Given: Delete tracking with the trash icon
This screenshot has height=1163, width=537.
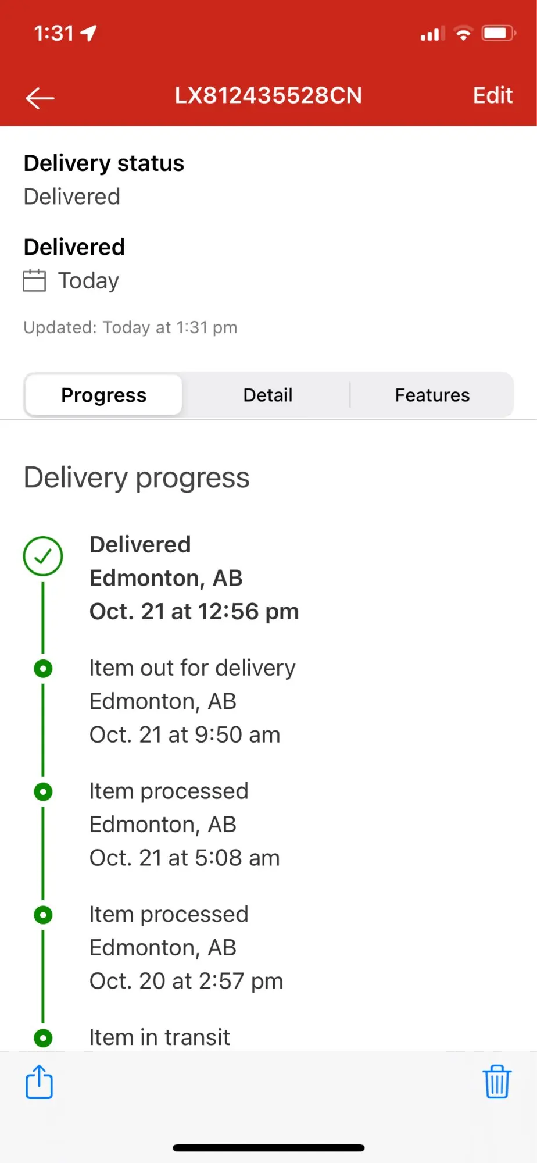Looking at the screenshot, I should point(497,1082).
